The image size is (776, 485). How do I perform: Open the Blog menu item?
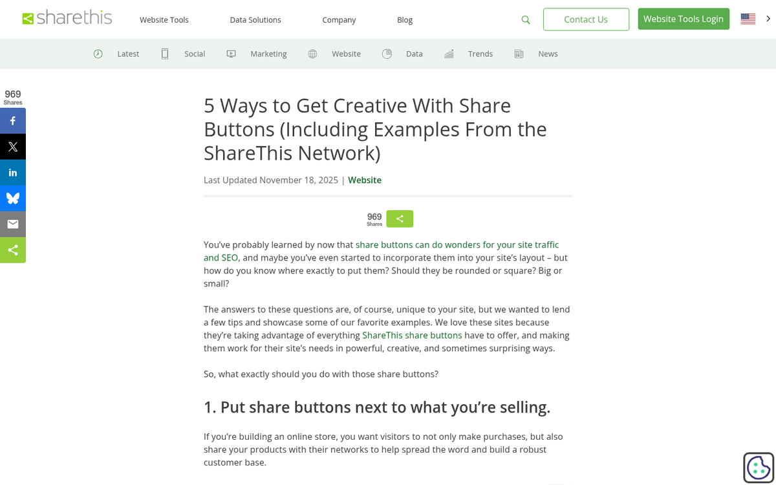tap(404, 20)
